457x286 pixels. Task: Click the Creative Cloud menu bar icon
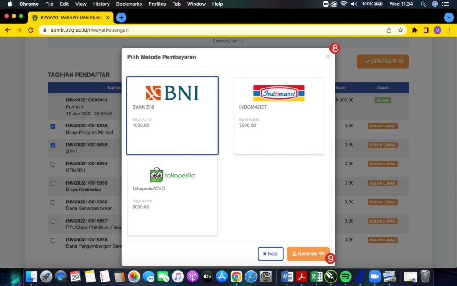334,4
